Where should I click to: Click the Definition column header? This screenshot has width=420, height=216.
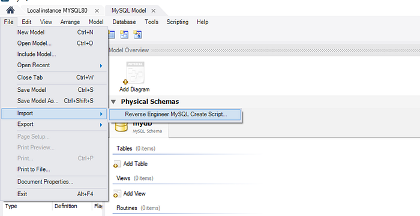73,206
